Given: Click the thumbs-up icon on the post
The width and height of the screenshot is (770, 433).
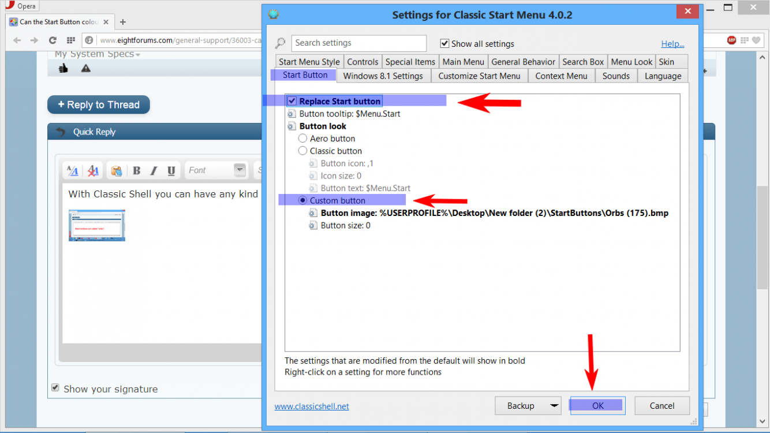Looking at the screenshot, I should tap(63, 68).
